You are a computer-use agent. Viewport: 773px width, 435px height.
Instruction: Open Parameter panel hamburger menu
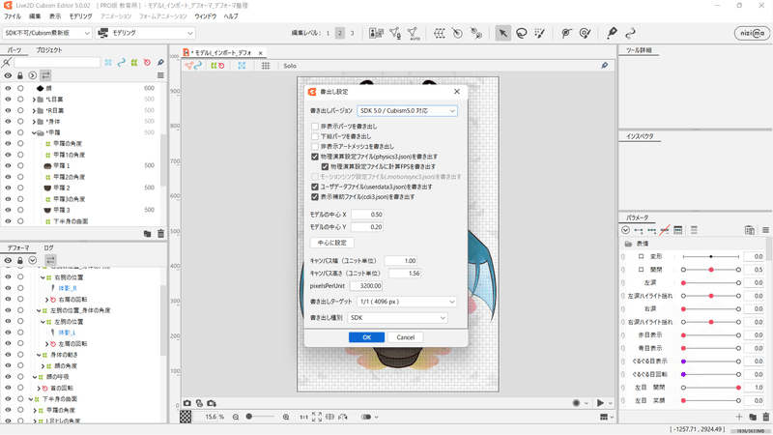click(765, 230)
